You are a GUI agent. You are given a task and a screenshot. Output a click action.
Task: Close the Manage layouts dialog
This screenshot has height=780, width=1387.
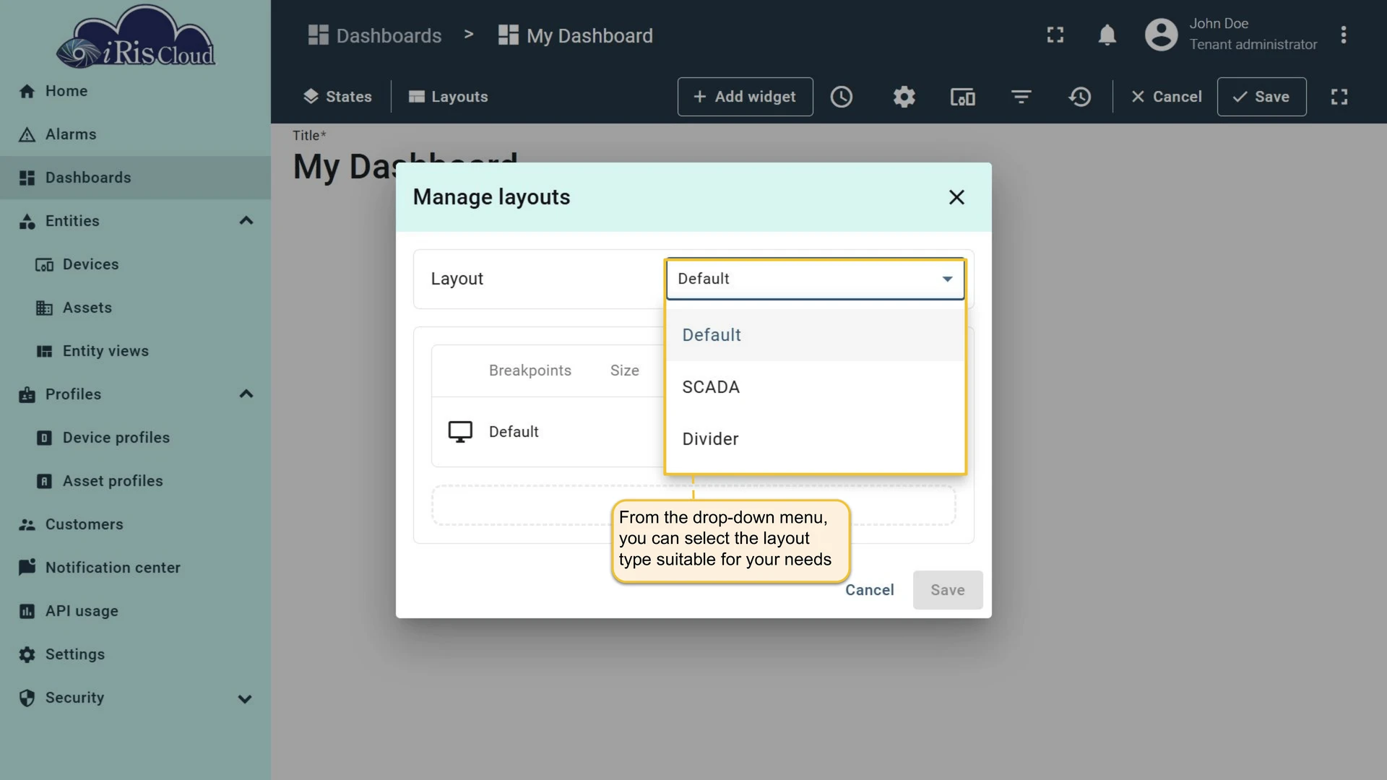[956, 197]
